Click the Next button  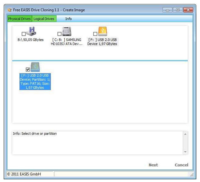(x=153, y=165)
